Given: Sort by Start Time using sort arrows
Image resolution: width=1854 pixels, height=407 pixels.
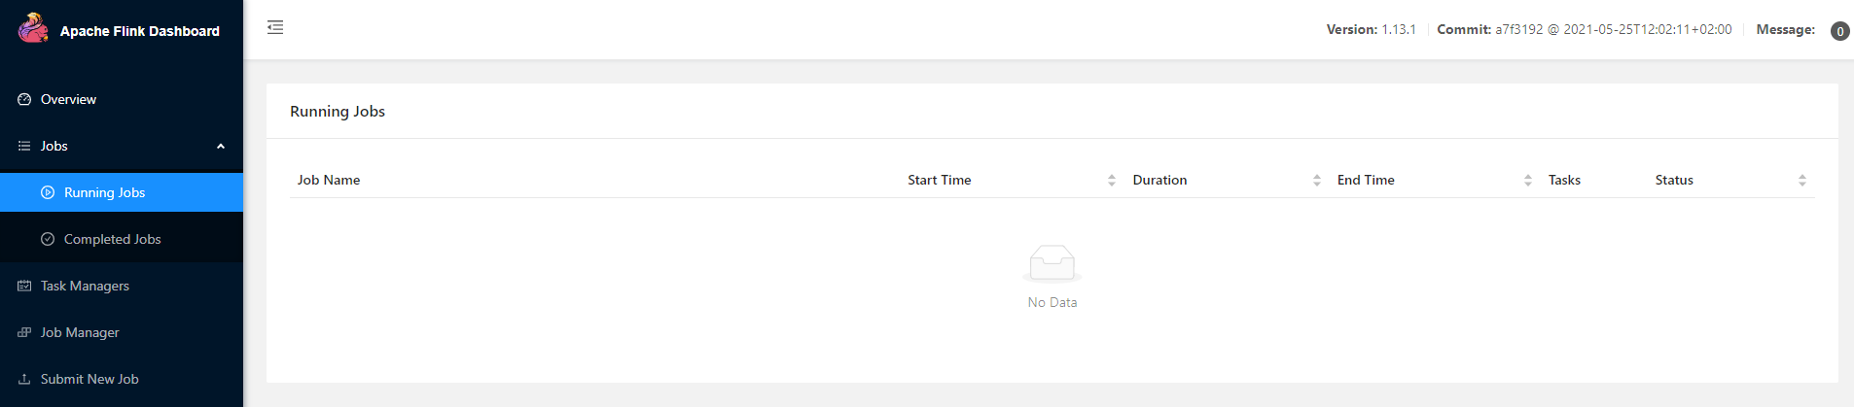Looking at the screenshot, I should pyautogui.click(x=1112, y=181).
